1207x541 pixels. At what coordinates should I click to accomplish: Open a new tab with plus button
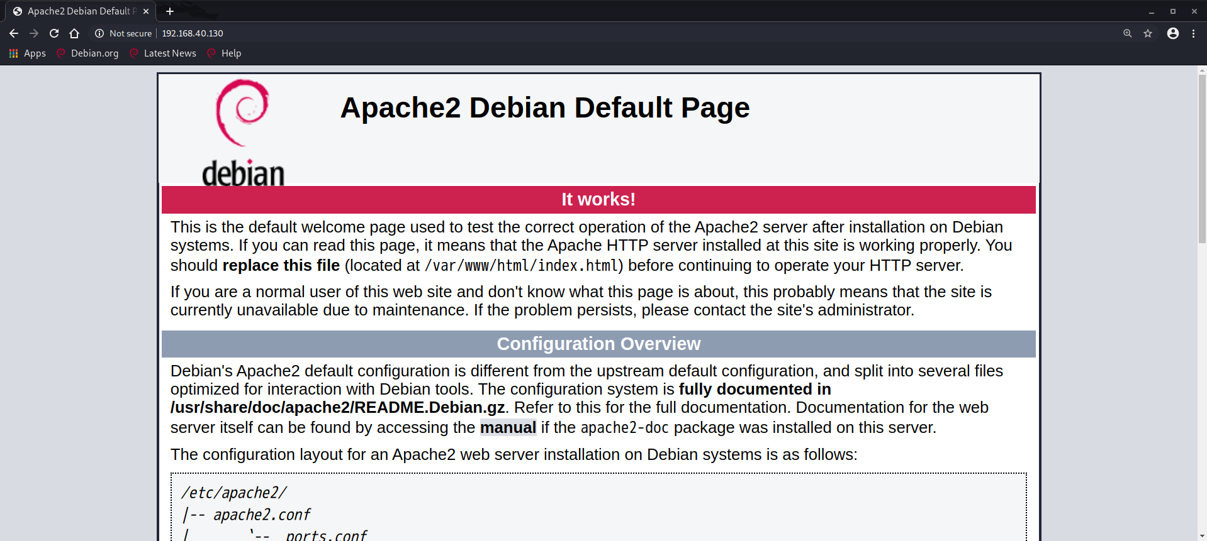170,11
